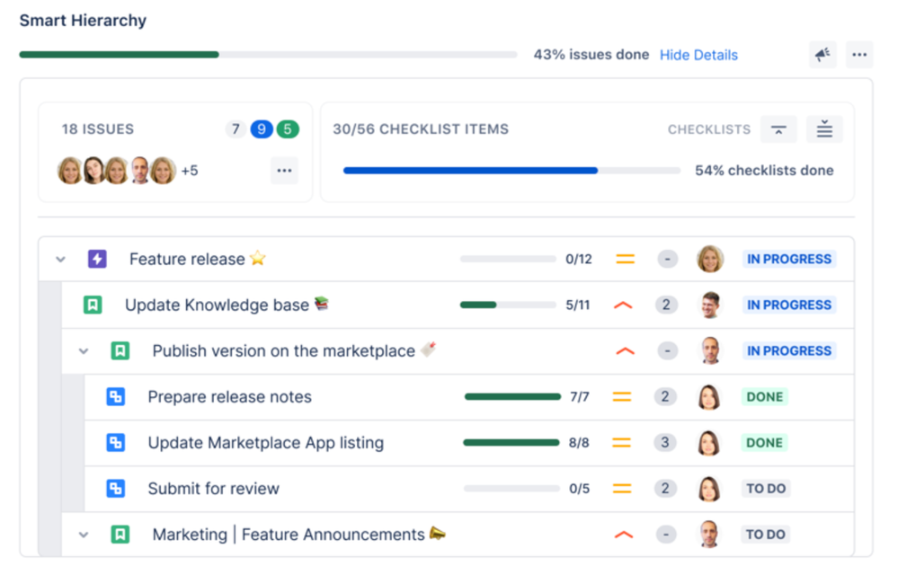The image size is (898, 566).
Task: Open IN PROGRESS status of Feature release
Action: [x=788, y=259]
